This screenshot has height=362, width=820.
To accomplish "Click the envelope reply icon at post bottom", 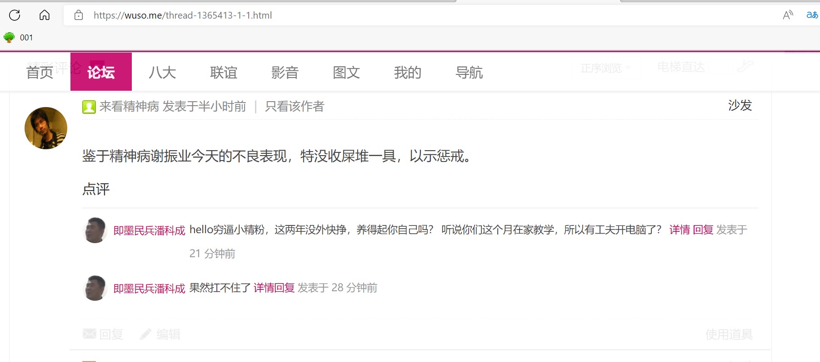I will 90,334.
